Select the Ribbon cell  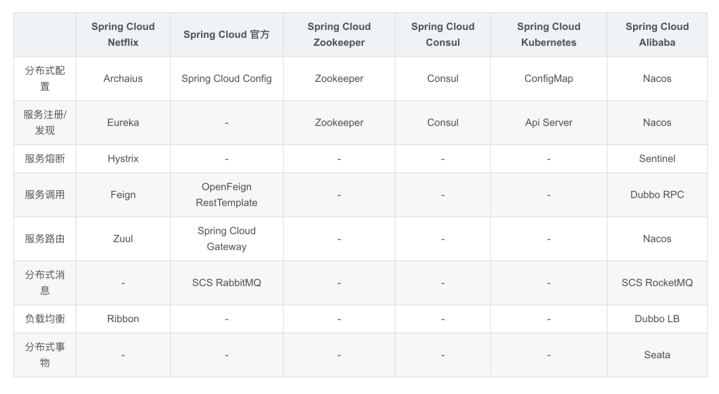click(123, 319)
